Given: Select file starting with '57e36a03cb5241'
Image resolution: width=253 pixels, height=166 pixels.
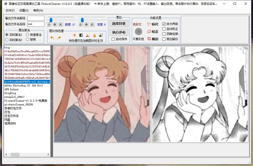Looking at the screenshot, I should (27, 55).
